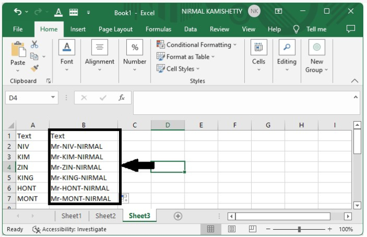Open the Name Box dropdown arrow
The width and height of the screenshot is (367, 237).
click(53, 97)
